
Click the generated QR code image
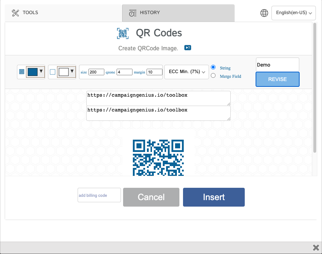click(x=158, y=158)
